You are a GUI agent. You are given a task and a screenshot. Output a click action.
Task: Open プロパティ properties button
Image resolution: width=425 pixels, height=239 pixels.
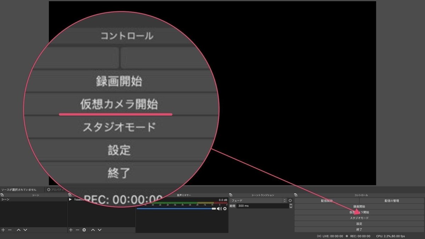[x=56, y=190]
